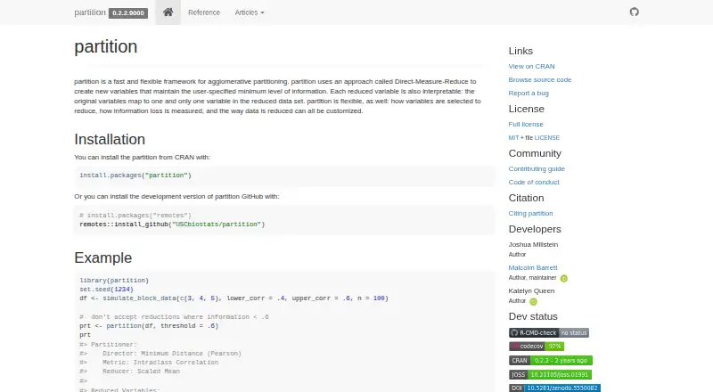
Task: Click the partition(df, threshold = .6) line
Action: coord(149,326)
